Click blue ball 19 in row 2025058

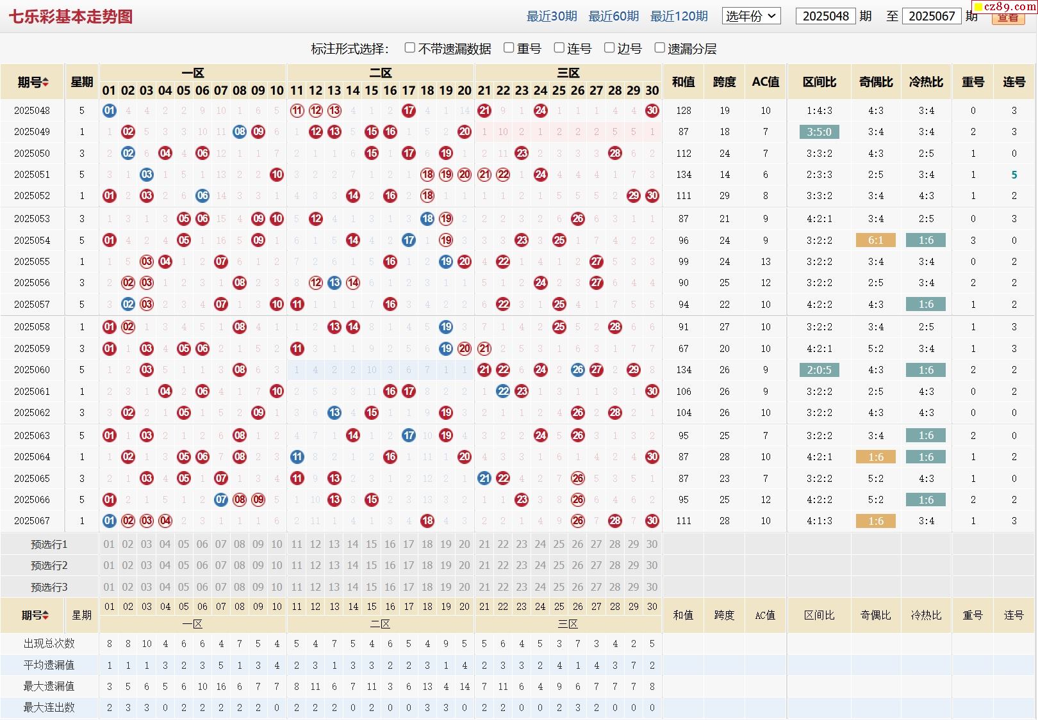[x=446, y=327]
